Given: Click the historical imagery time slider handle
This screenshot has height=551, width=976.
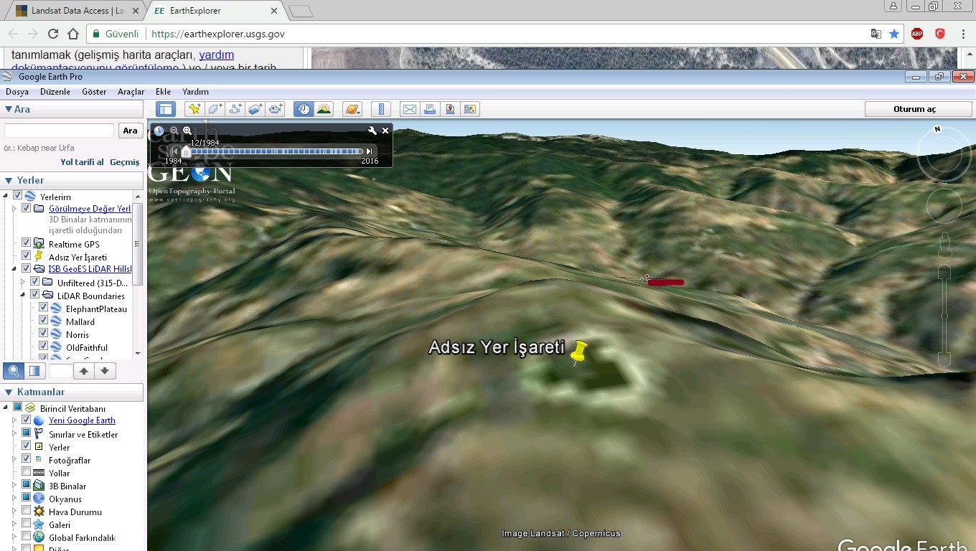Looking at the screenshot, I should click(187, 151).
